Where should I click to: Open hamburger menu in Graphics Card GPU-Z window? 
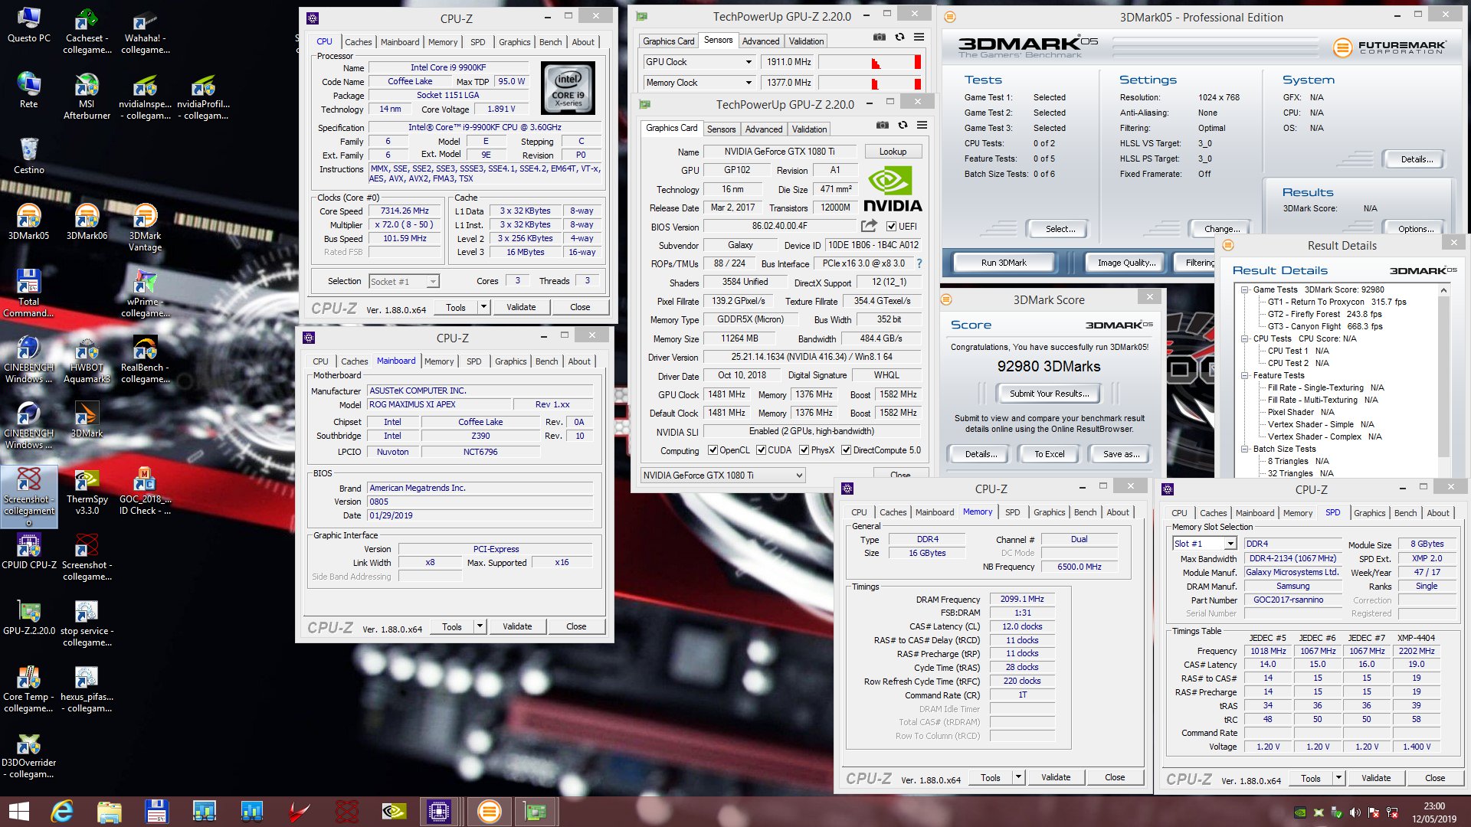click(x=922, y=125)
